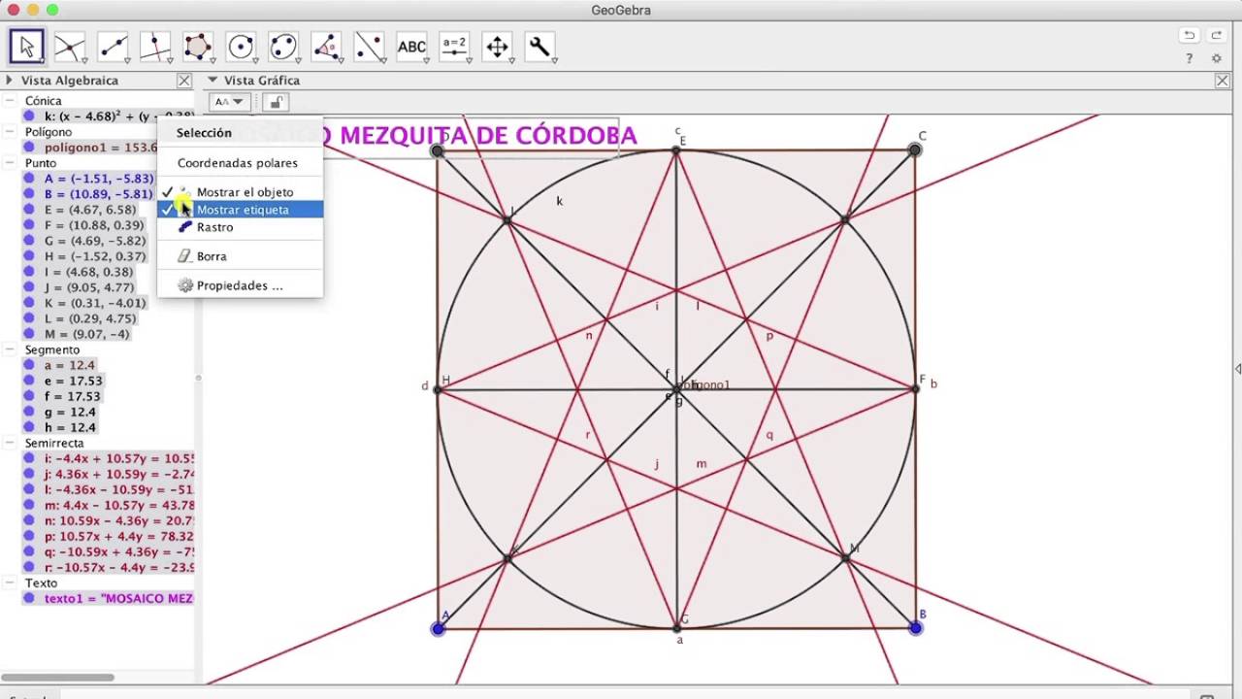Toggle visibility of segment a
The image size is (1242, 699).
point(30,365)
